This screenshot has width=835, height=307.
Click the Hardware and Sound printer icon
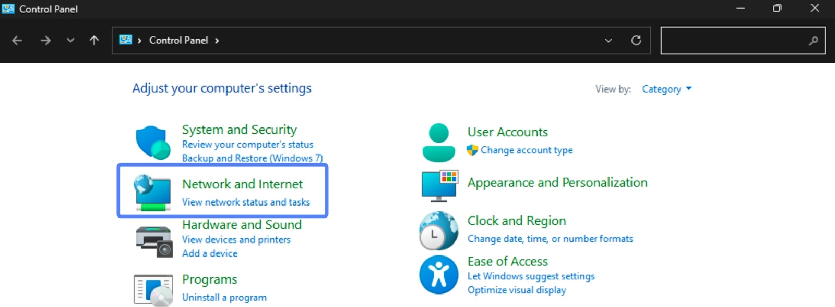pos(153,241)
